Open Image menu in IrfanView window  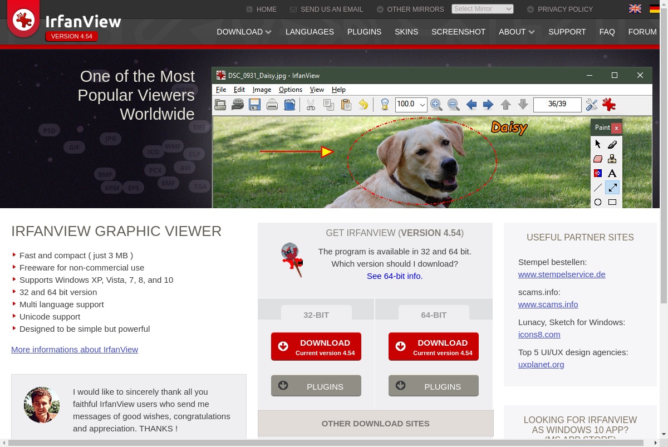(262, 90)
